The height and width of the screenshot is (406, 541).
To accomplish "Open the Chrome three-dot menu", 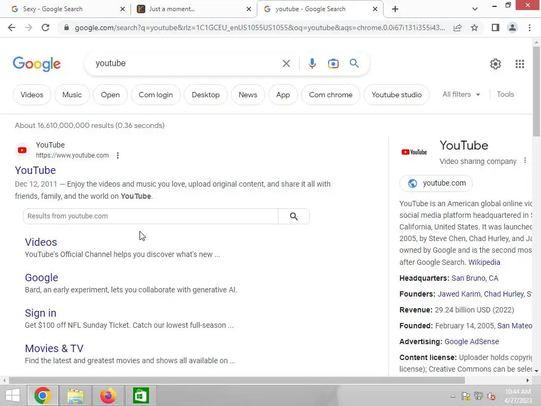I will pos(529,27).
